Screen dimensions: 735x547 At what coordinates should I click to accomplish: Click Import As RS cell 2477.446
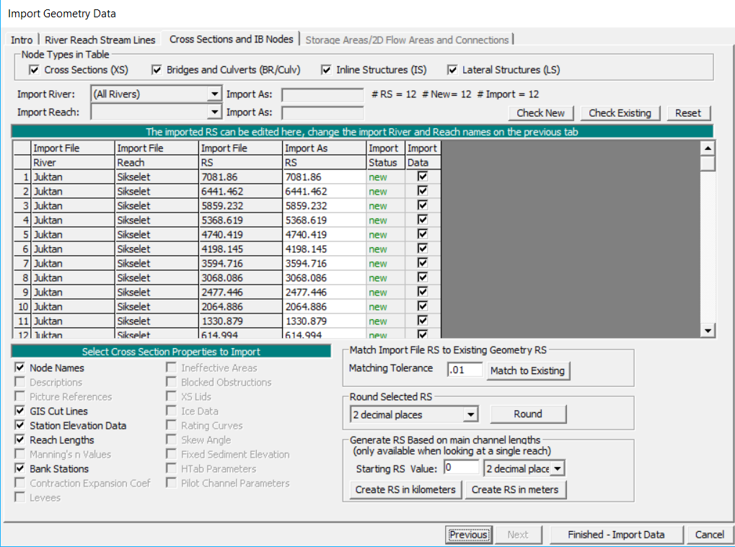coord(325,292)
